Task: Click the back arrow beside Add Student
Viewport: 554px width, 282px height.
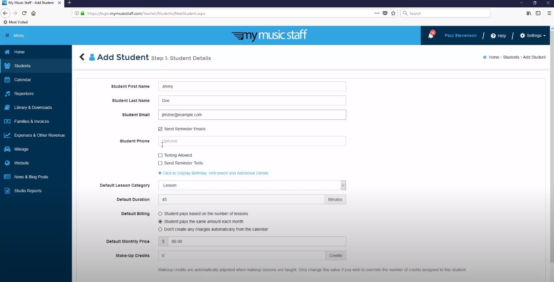Action: (x=82, y=57)
